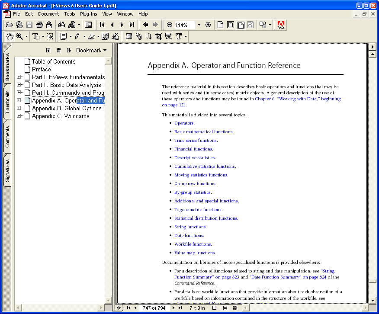Click the page number field '747 of 794'
Viewport: 379px width, 314px height.
pyautogui.click(x=154, y=308)
